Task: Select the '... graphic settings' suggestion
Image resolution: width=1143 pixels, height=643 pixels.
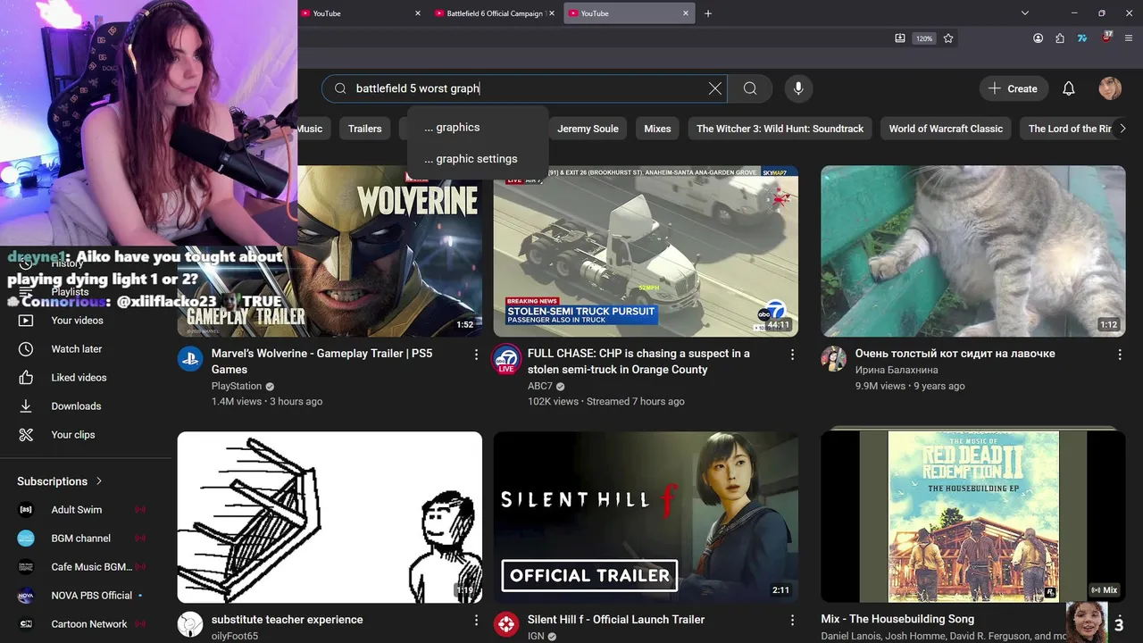Action: point(477,159)
